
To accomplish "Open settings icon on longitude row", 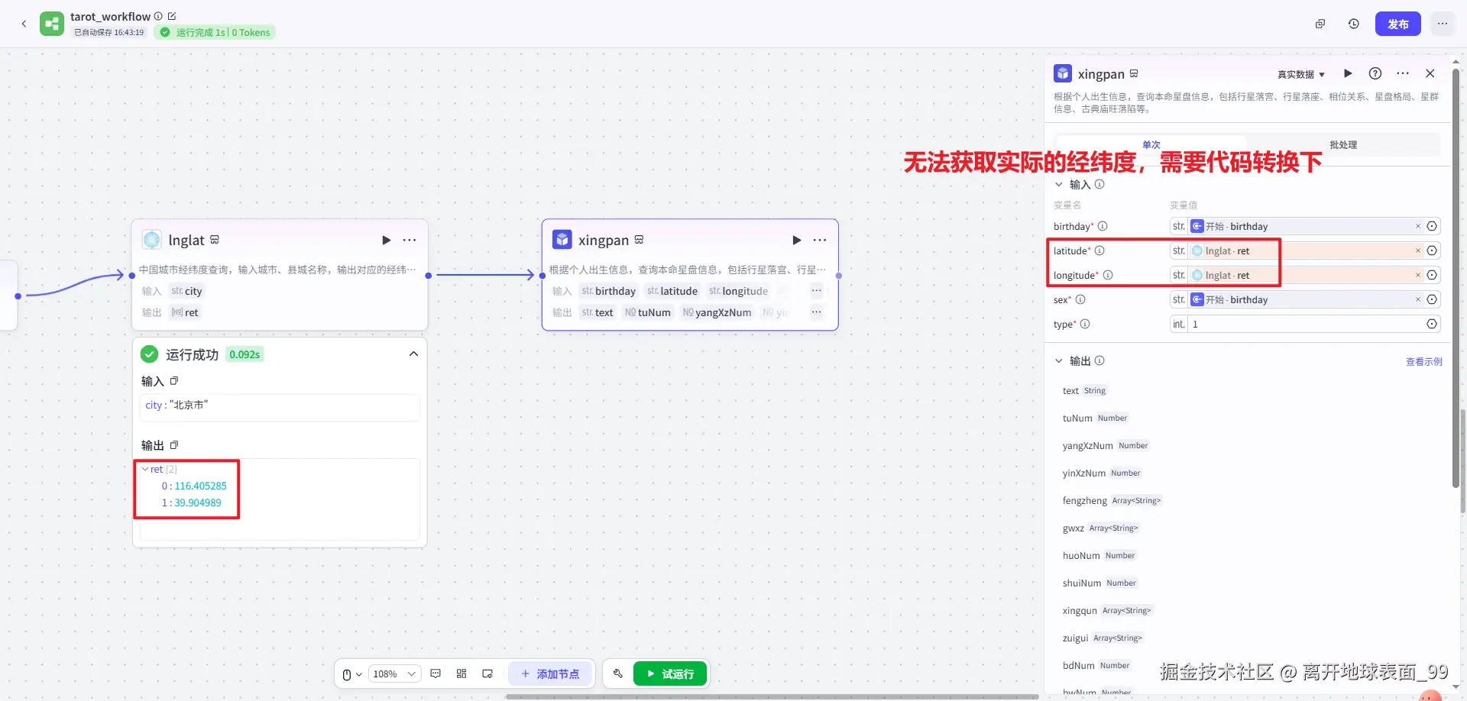I will point(1433,275).
